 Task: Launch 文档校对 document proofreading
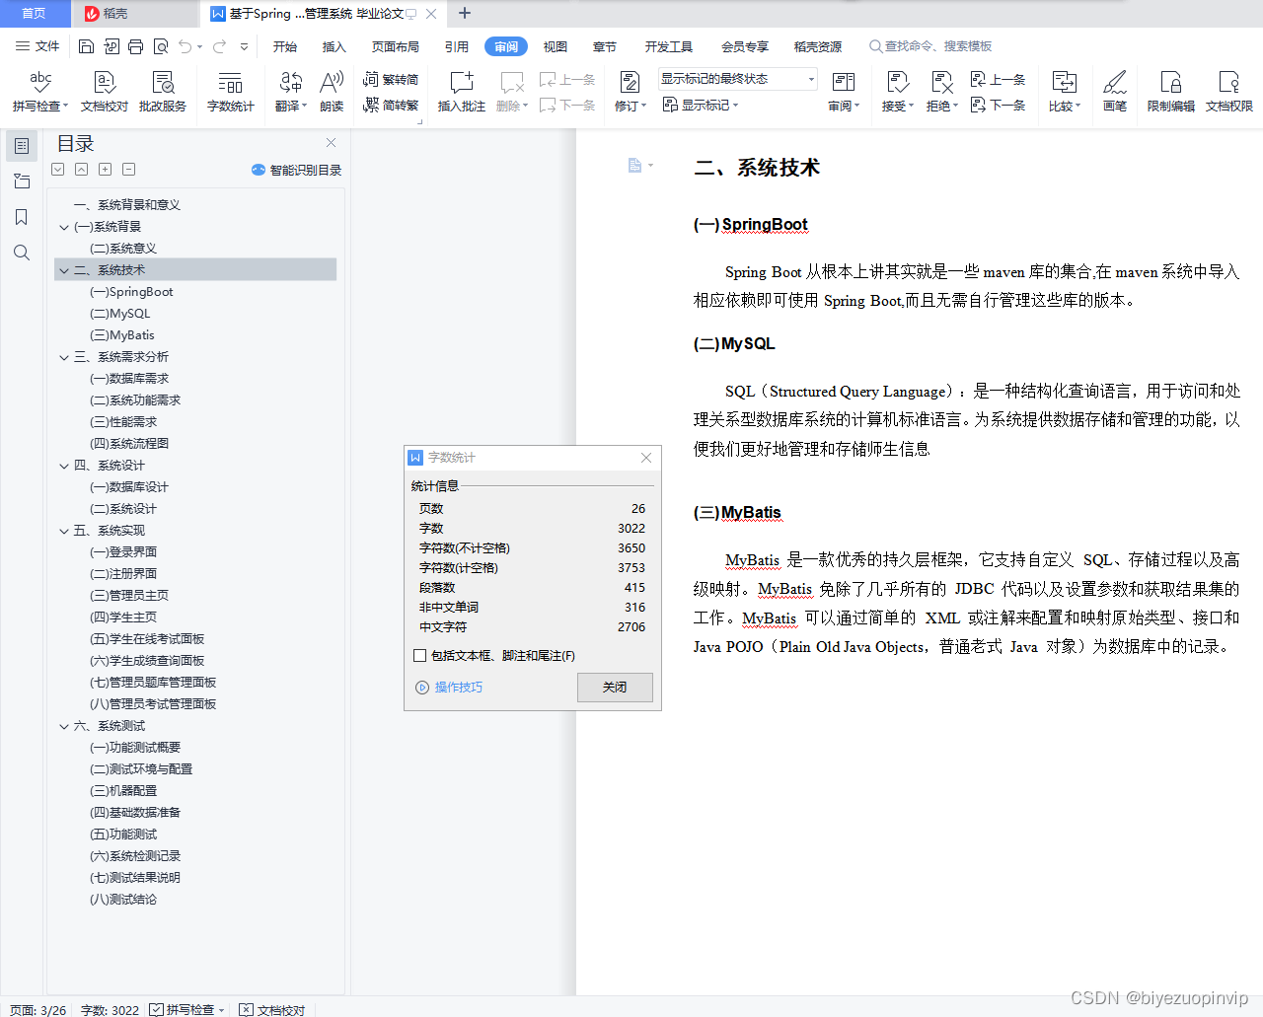click(x=103, y=91)
